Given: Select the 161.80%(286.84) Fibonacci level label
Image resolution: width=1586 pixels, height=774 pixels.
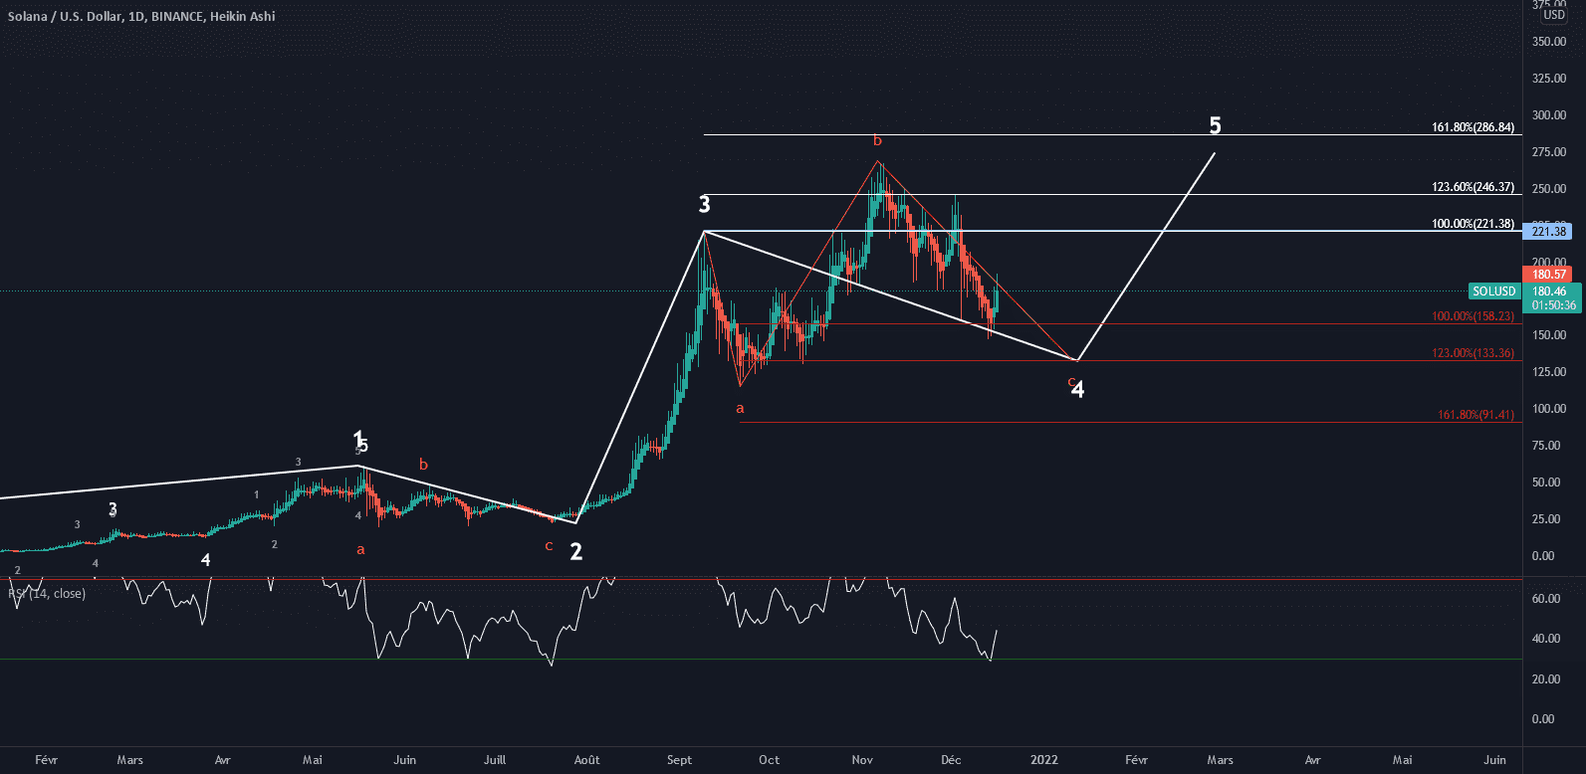Looking at the screenshot, I should pyautogui.click(x=1473, y=127).
